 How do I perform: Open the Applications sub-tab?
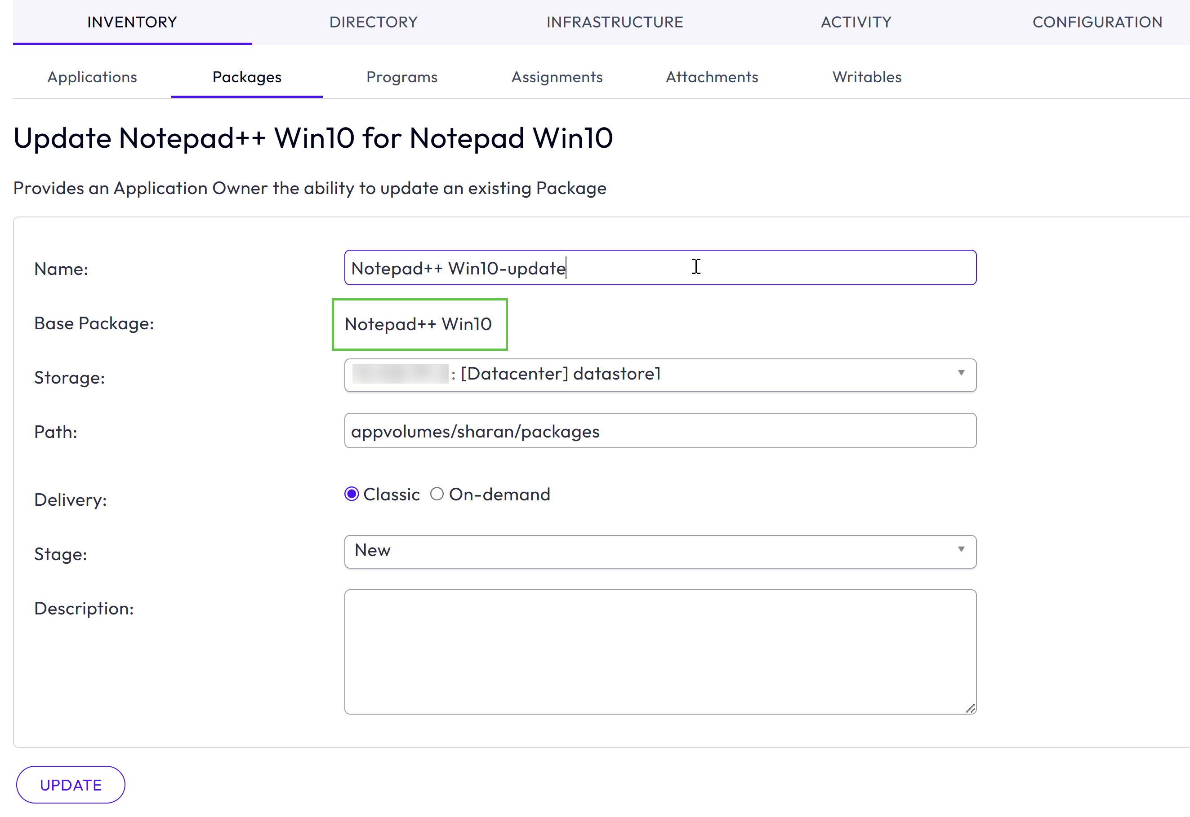click(92, 77)
